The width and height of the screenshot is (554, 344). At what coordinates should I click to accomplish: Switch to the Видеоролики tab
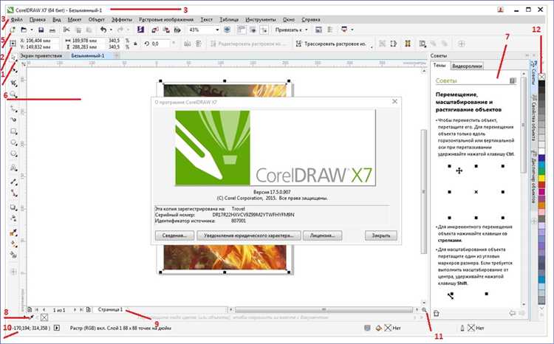[x=467, y=66]
